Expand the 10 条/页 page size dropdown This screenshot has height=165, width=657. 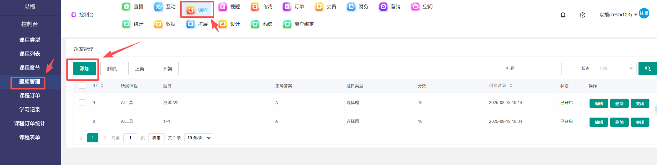tap(198, 138)
